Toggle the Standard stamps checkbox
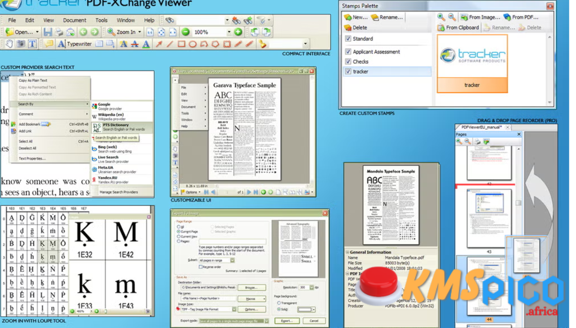This screenshot has width=576, height=328. point(348,39)
